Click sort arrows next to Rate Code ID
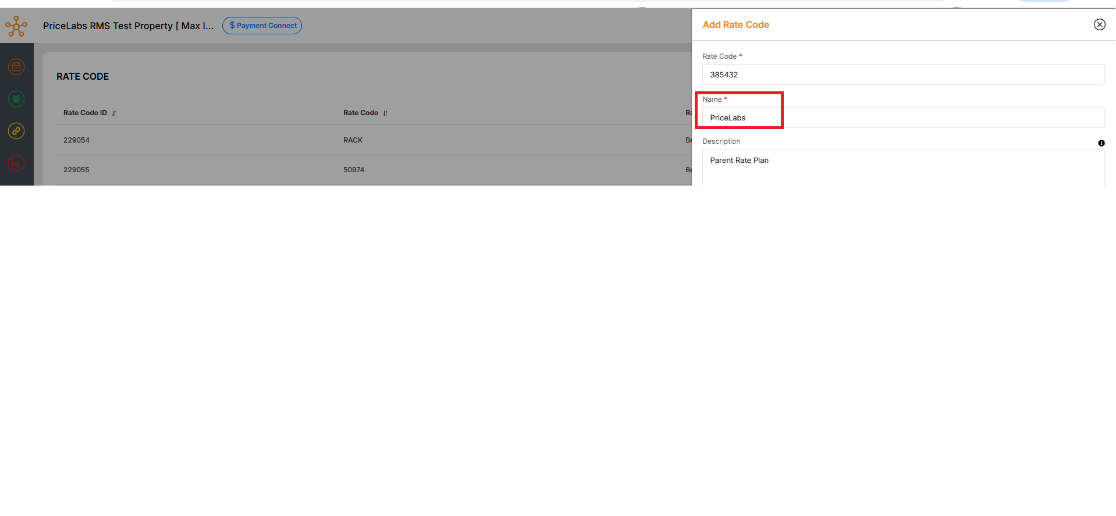Image resolution: width=1116 pixels, height=516 pixels. [114, 113]
